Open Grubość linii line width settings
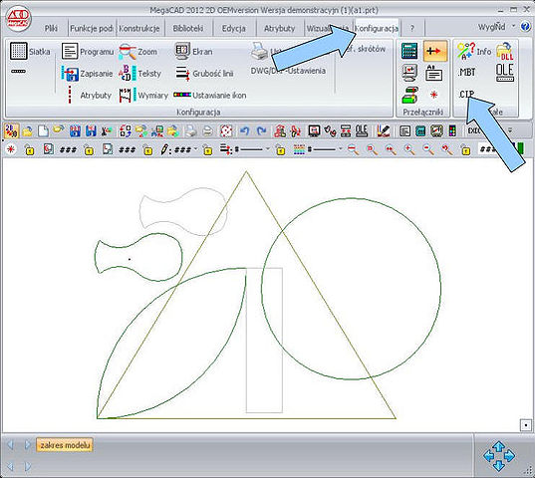 (204, 74)
